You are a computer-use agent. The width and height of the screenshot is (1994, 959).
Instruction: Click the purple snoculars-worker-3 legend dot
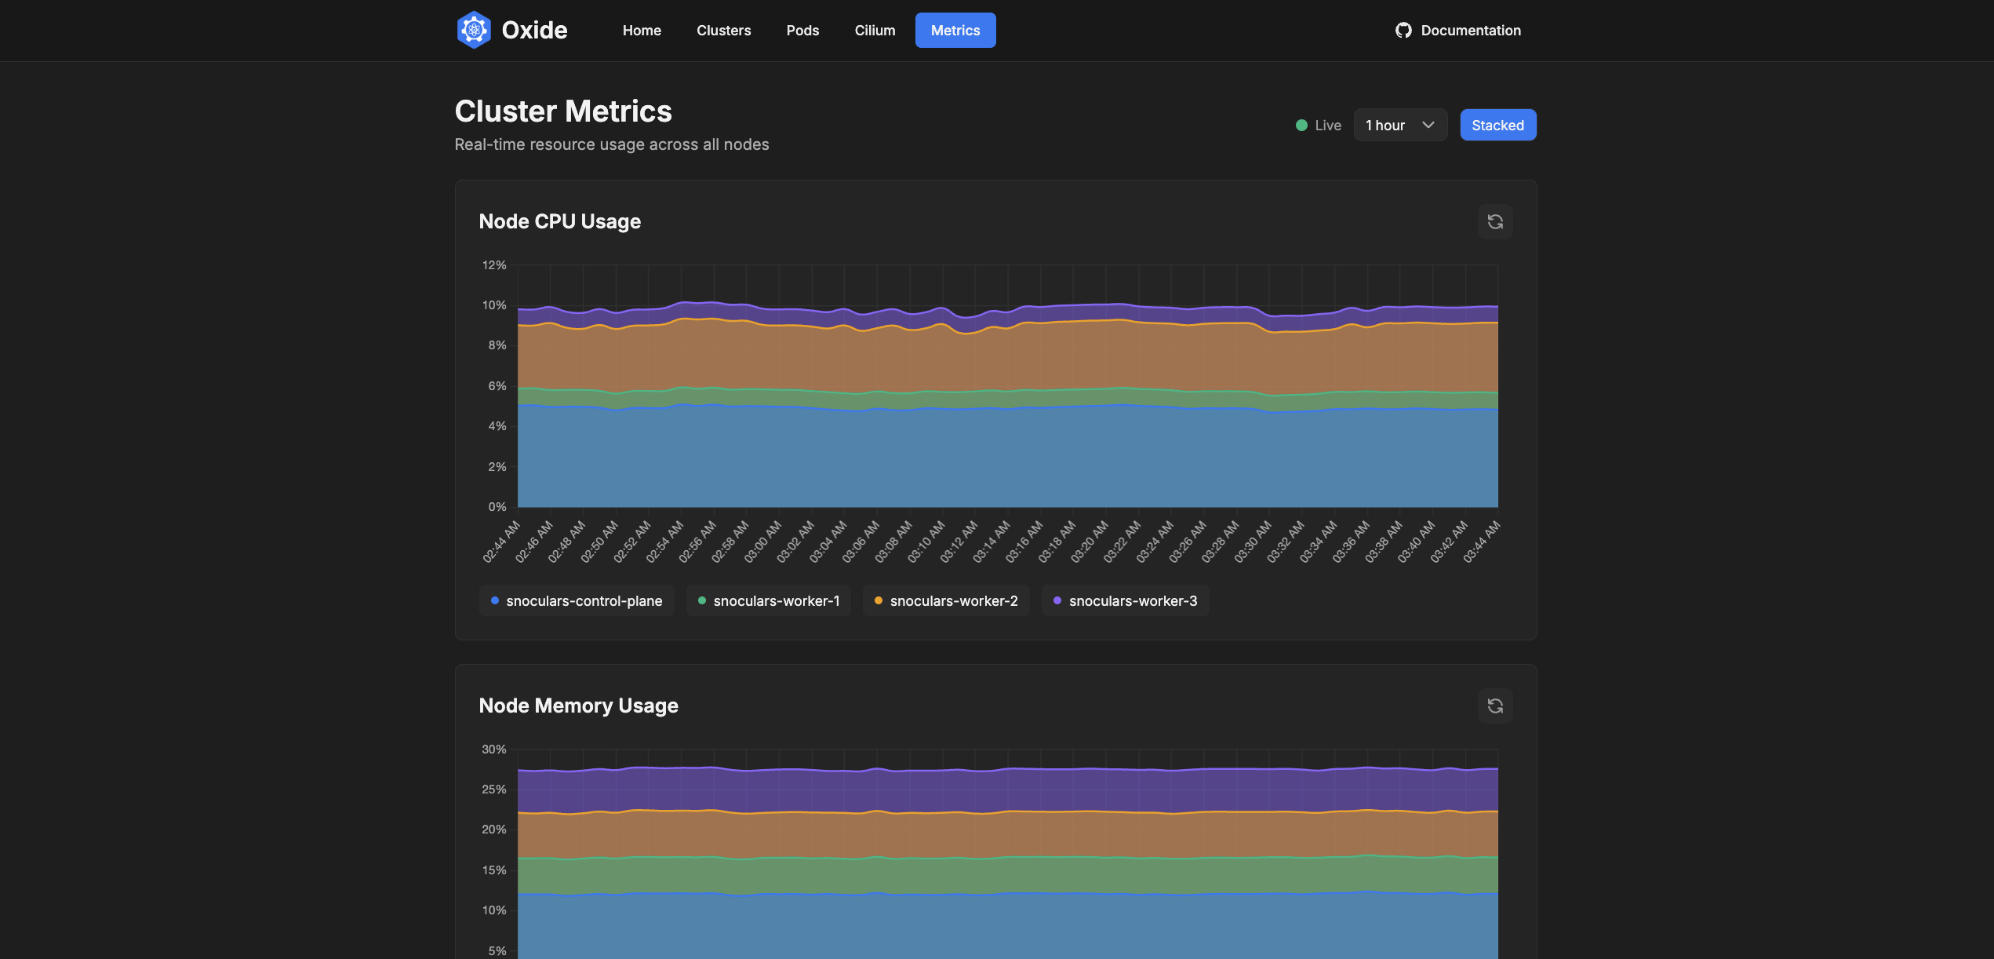tap(1057, 601)
